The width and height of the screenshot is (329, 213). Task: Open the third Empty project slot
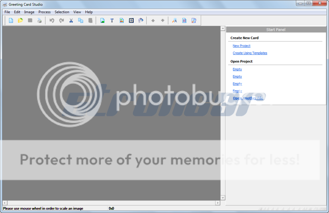click(x=237, y=84)
